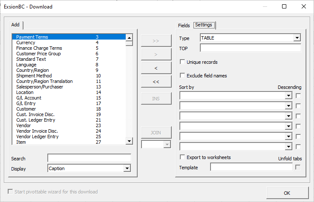Select Finance Charge Terms table
Screen dimensions: 314x202
pos(69,48)
